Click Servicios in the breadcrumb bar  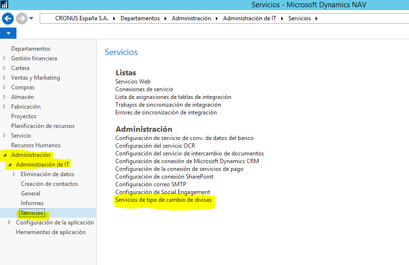[x=300, y=18]
